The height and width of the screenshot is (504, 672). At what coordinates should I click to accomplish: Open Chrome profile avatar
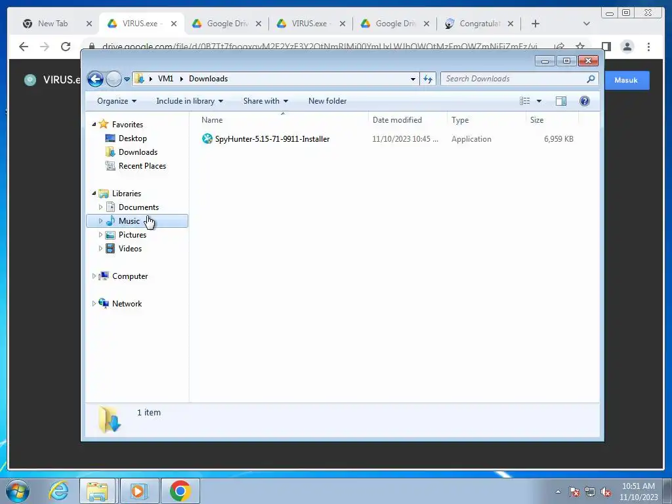627,47
